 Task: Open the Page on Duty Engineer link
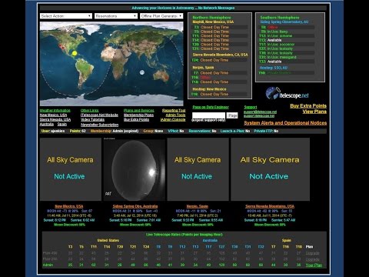(x=211, y=107)
